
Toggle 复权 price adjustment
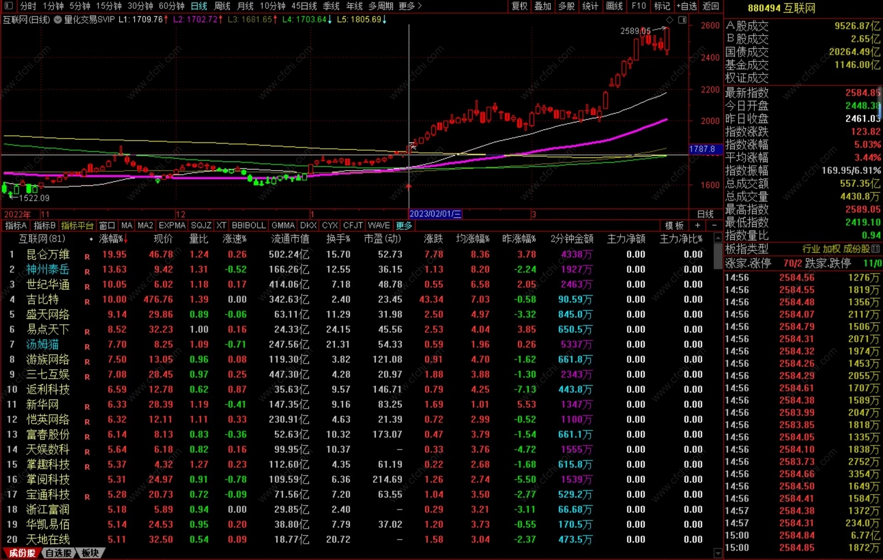click(519, 6)
